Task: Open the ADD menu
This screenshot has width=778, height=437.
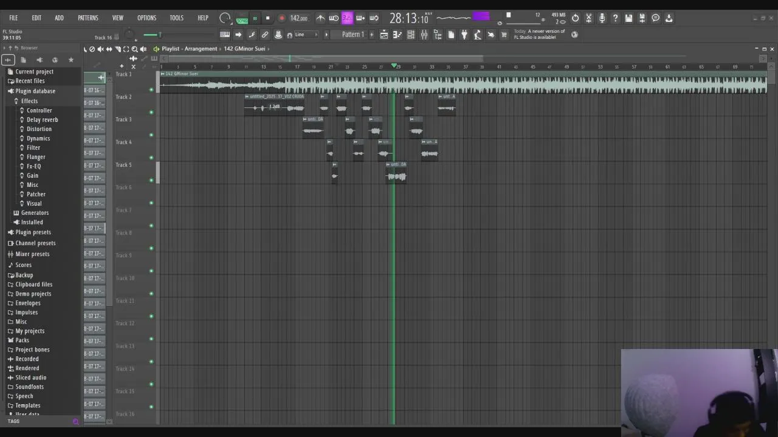Action: tap(59, 18)
